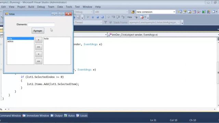Click the editor horizontal scrollbar

(112, 109)
